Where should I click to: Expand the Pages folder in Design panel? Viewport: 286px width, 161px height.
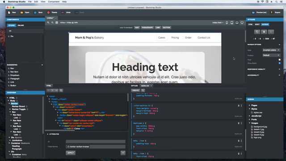pos(249,106)
